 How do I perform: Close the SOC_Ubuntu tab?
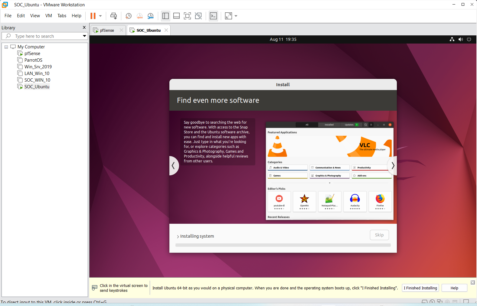click(x=166, y=30)
